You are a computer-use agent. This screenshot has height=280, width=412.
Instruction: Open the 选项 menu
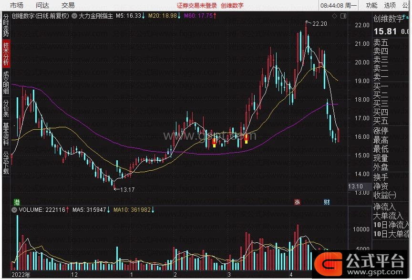[x=390, y=5]
